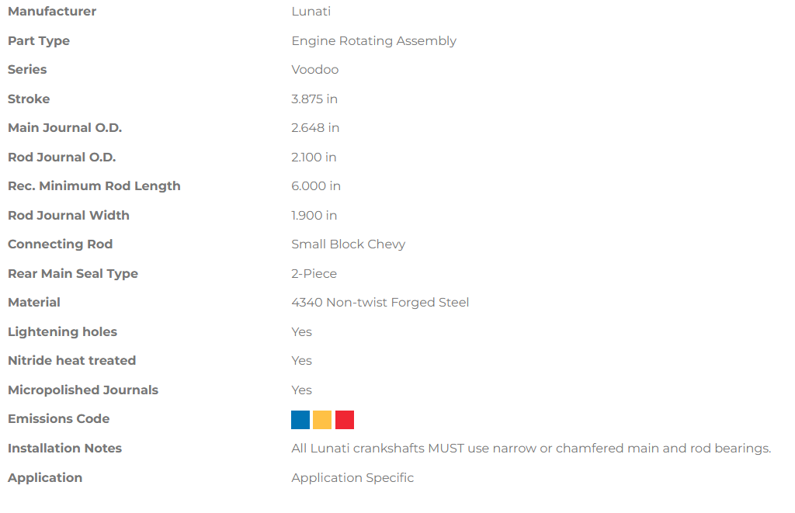Image resolution: width=795 pixels, height=513 pixels.
Task: Click the 1.900 in journal width value
Action: click(x=314, y=216)
